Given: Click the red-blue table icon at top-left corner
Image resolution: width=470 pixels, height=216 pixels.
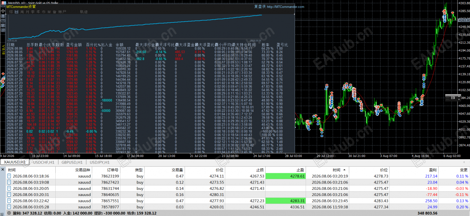Looking at the screenshot, I should point(4,3).
